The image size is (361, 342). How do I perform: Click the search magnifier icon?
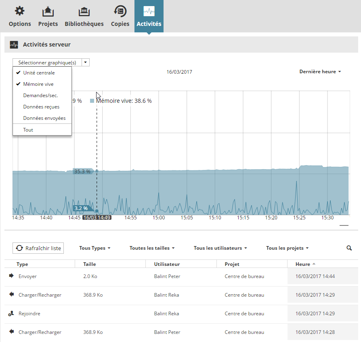pos(349,248)
